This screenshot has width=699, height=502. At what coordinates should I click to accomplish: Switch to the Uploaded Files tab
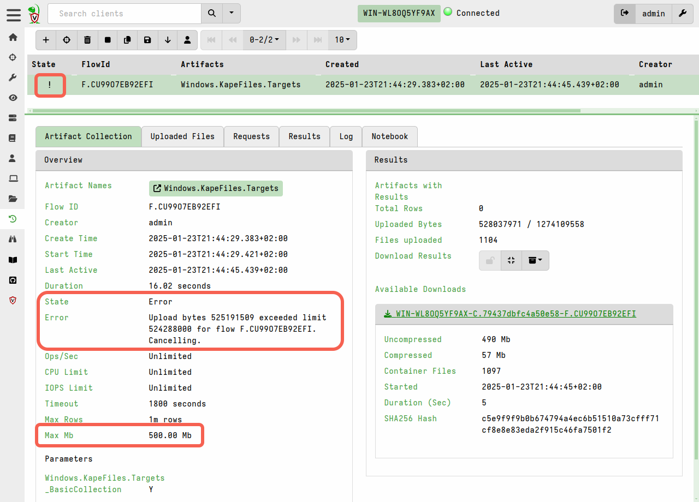(182, 136)
